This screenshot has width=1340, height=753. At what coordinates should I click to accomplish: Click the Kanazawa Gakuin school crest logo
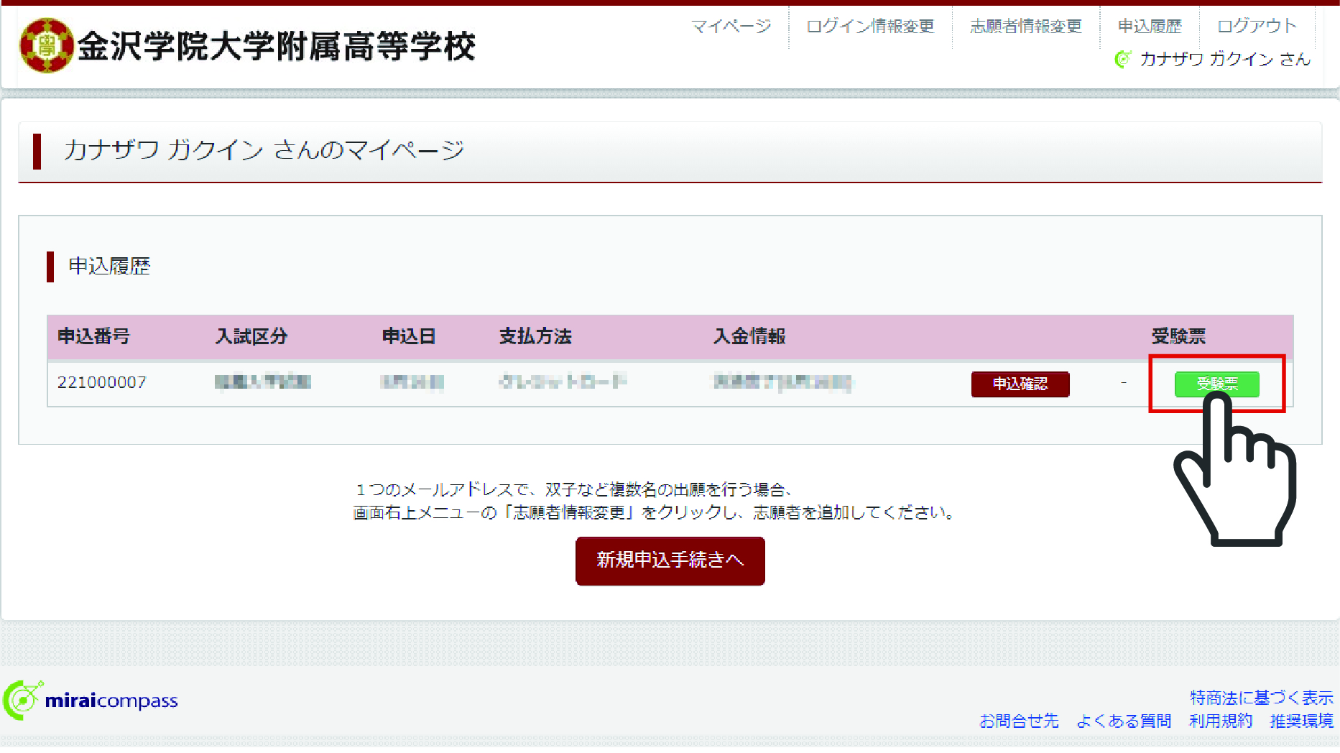tap(46, 46)
